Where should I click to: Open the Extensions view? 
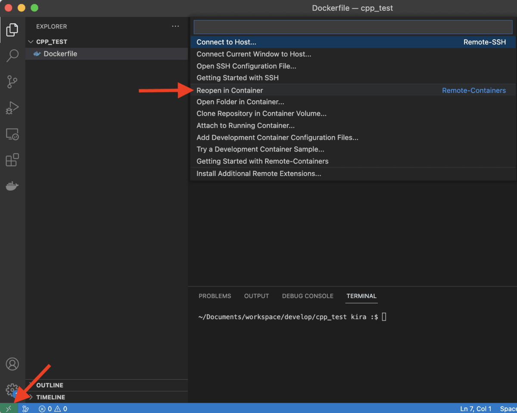click(x=12, y=160)
